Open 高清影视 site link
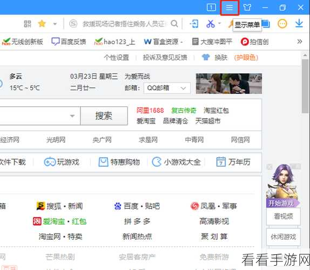 point(214,221)
